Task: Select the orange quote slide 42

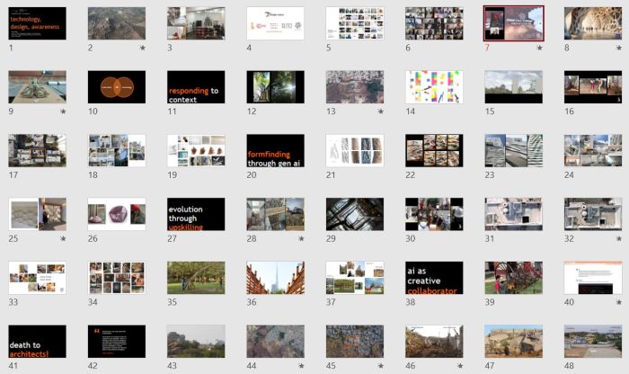Action: tap(117, 342)
